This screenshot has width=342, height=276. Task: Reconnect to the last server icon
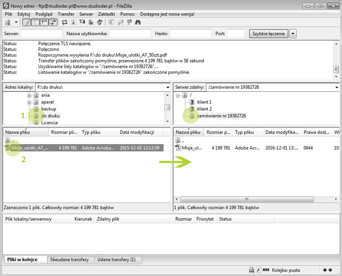coord(100,22)
